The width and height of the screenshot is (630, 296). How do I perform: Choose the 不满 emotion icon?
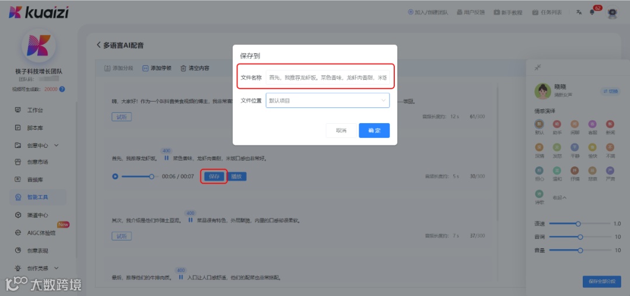[610, 148]
